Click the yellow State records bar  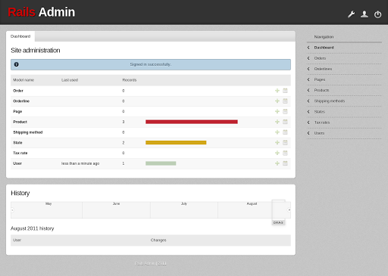pyautogui.click(x=176, y=142)
